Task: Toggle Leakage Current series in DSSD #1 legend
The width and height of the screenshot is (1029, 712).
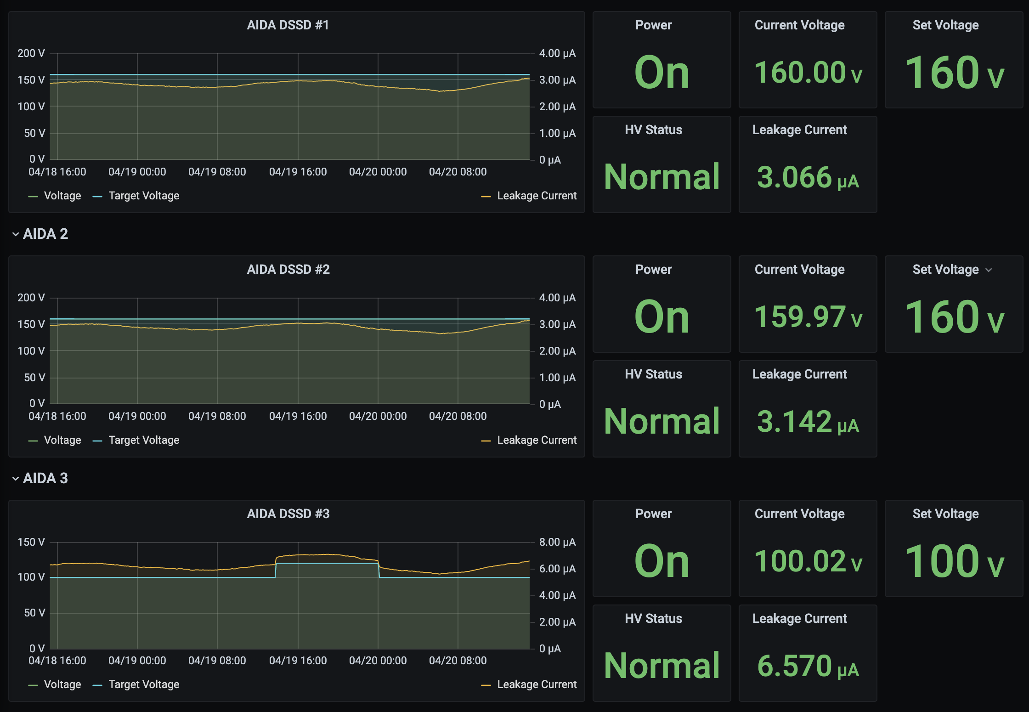Action: [537, 196]
